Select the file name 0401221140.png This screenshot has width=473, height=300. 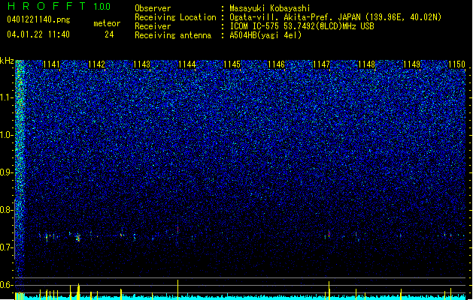(38, 19)
